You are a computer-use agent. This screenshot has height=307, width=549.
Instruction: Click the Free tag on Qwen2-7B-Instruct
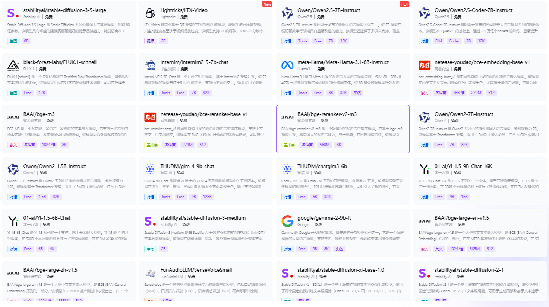439,145
